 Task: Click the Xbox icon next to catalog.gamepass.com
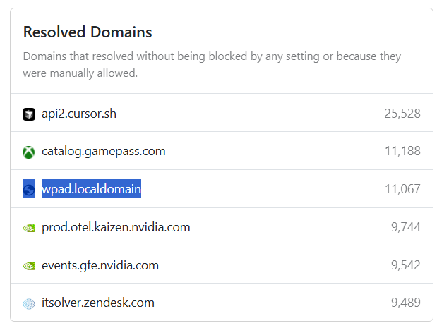tap(29, 152)
